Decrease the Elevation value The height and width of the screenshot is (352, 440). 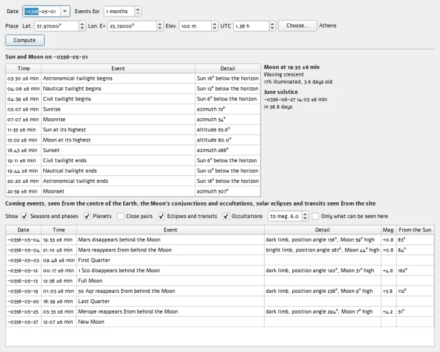pyautogui.click(x=214, y=28)
